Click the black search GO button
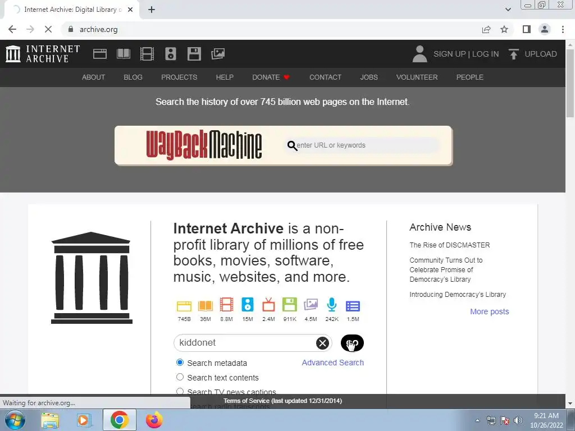The width and height of the screenshot is (575, 431). pos(352,343)
